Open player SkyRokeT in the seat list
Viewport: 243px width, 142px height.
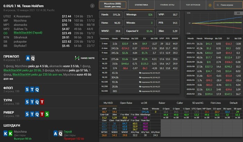point(20,46)
